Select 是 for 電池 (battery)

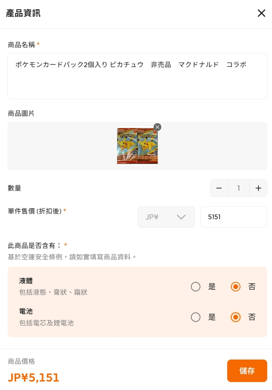point(196,317)
